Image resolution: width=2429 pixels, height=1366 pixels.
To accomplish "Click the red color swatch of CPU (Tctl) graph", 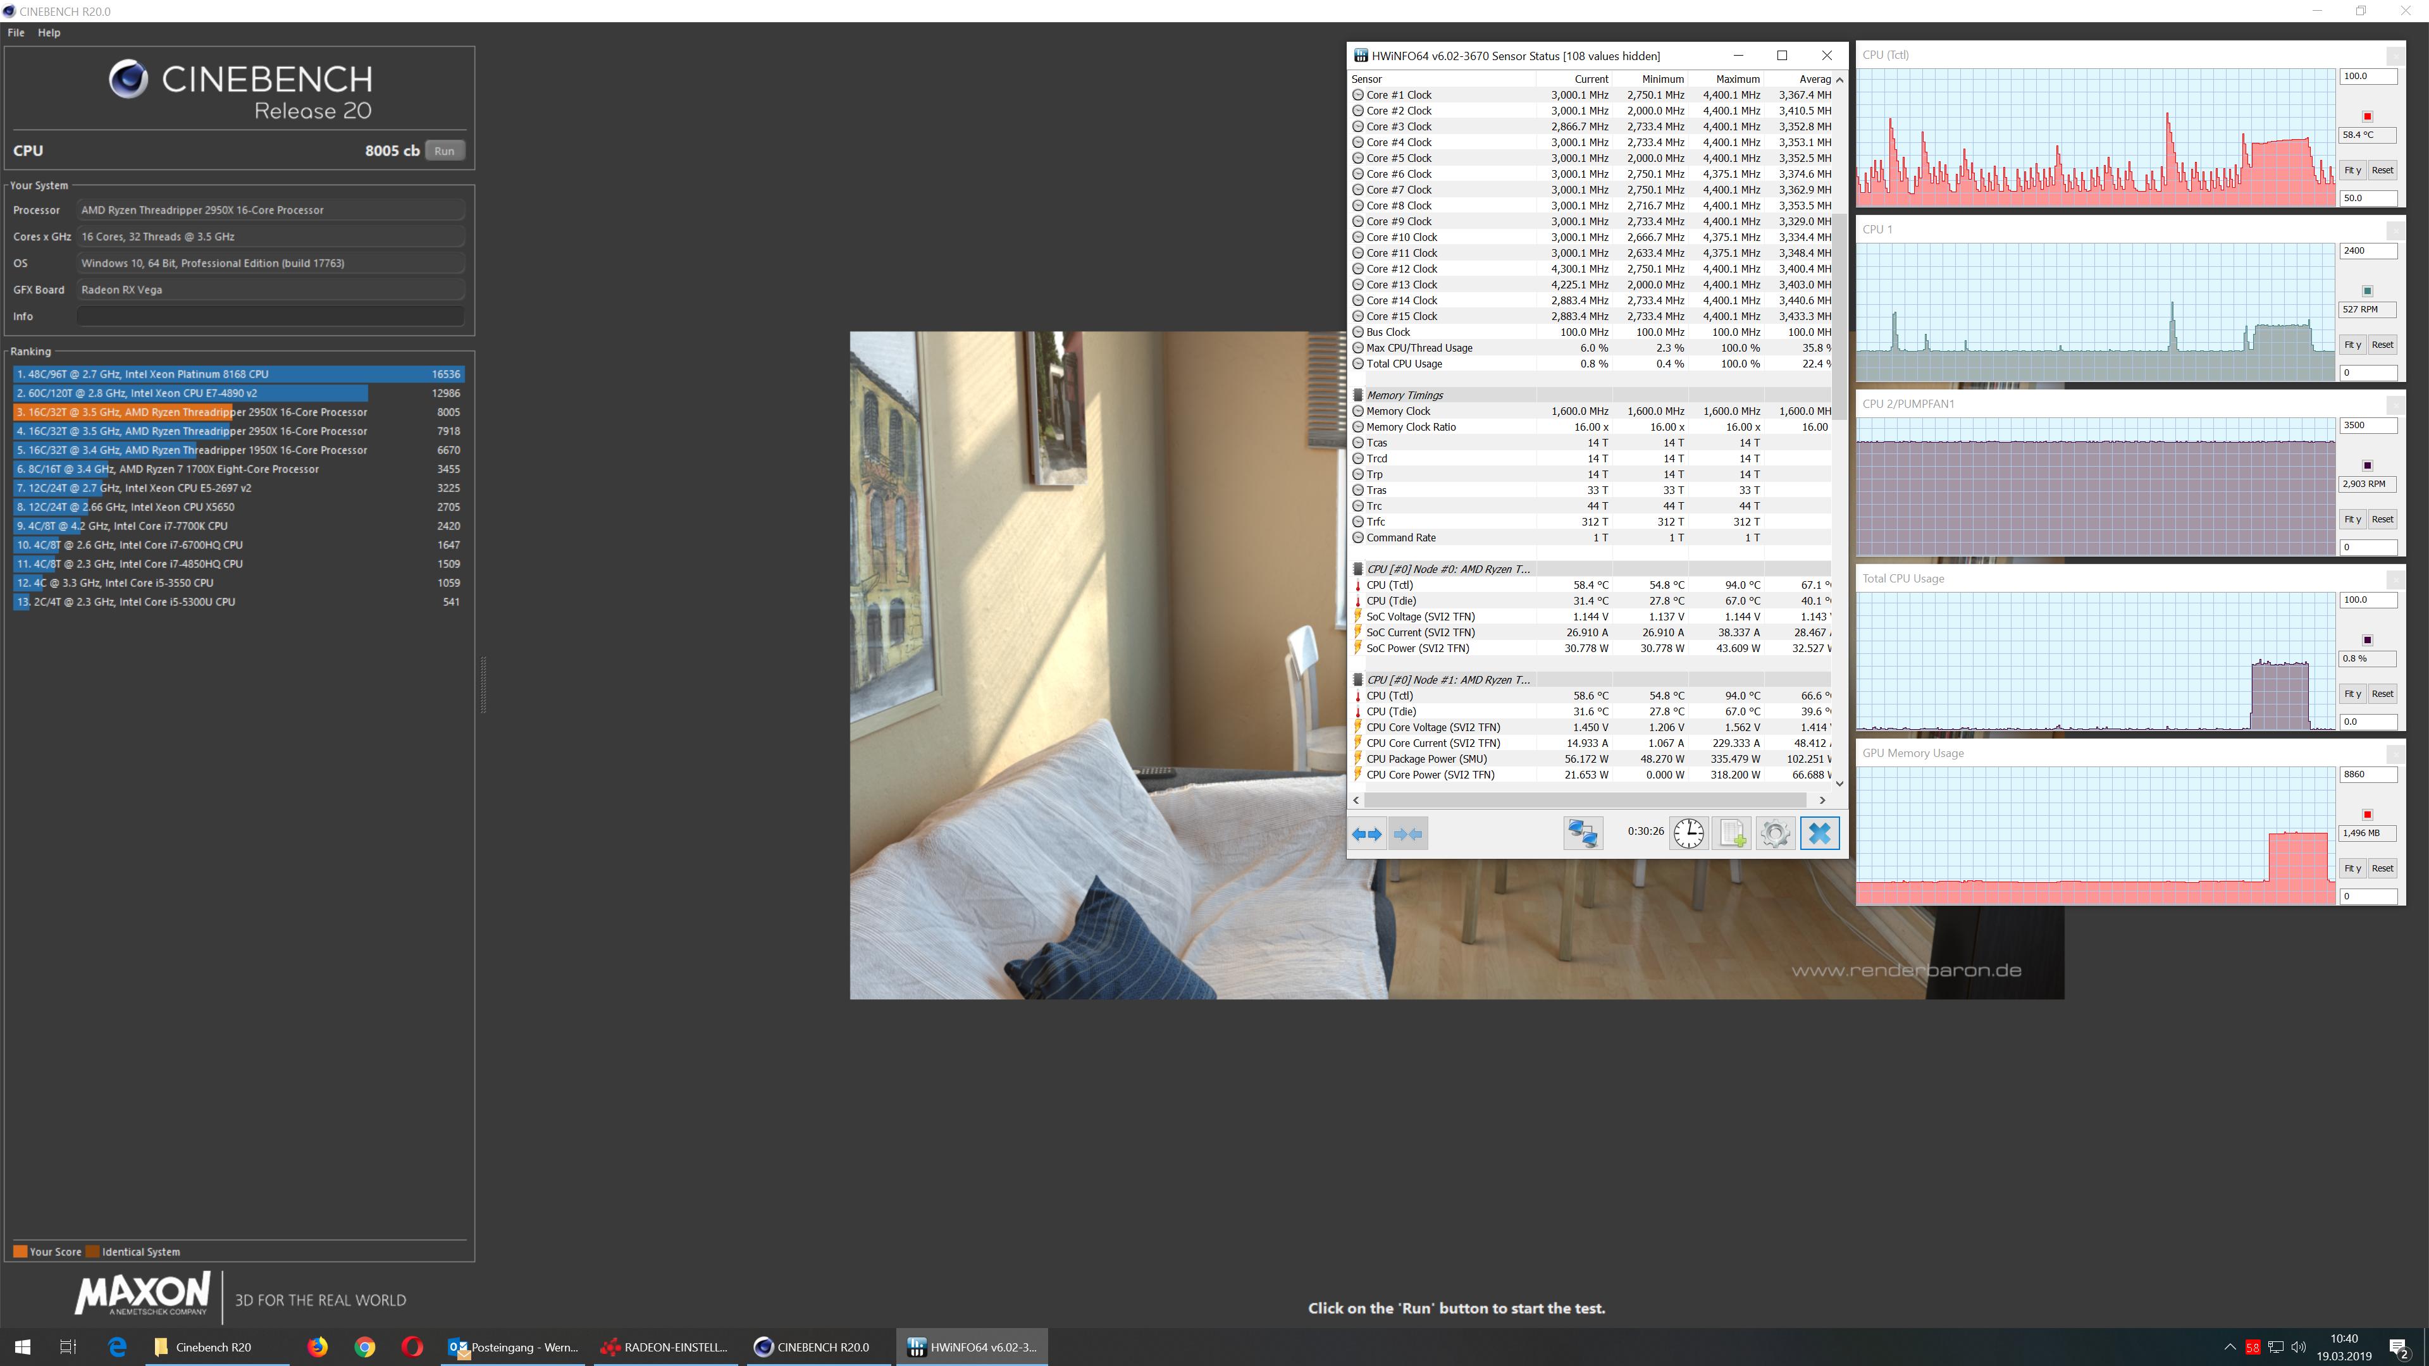I will point(2367,116).
